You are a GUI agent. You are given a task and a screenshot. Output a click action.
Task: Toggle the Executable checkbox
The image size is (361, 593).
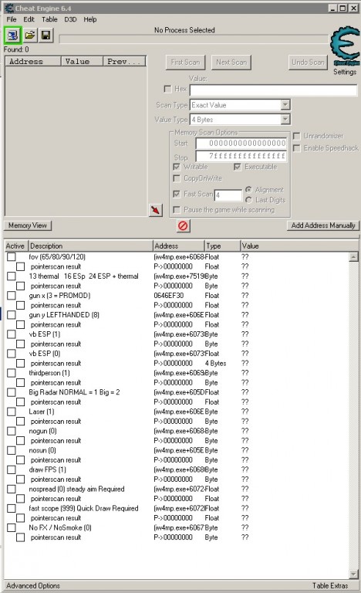238,167
